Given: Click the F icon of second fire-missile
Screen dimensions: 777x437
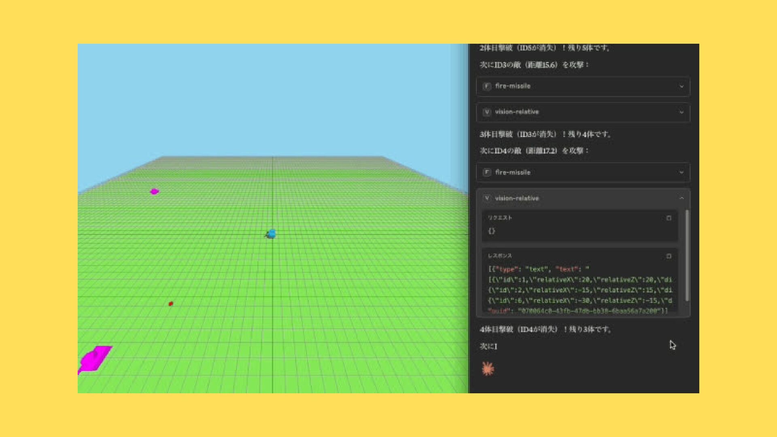Looking at the screenshot, I should coord(487,172).
